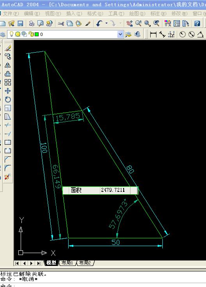Go to first tab with navigation arrow

(17, 263)
